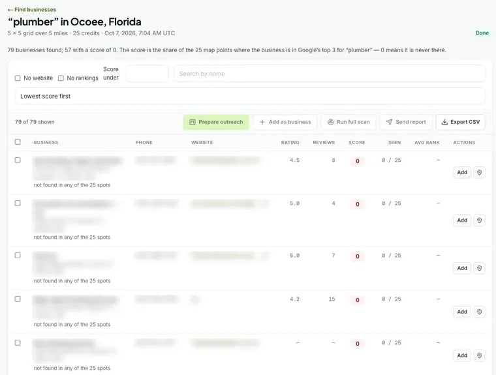The width and height of the screenshot is (496, 375).
Task: Click Add as business button
Action: point(285,122)
